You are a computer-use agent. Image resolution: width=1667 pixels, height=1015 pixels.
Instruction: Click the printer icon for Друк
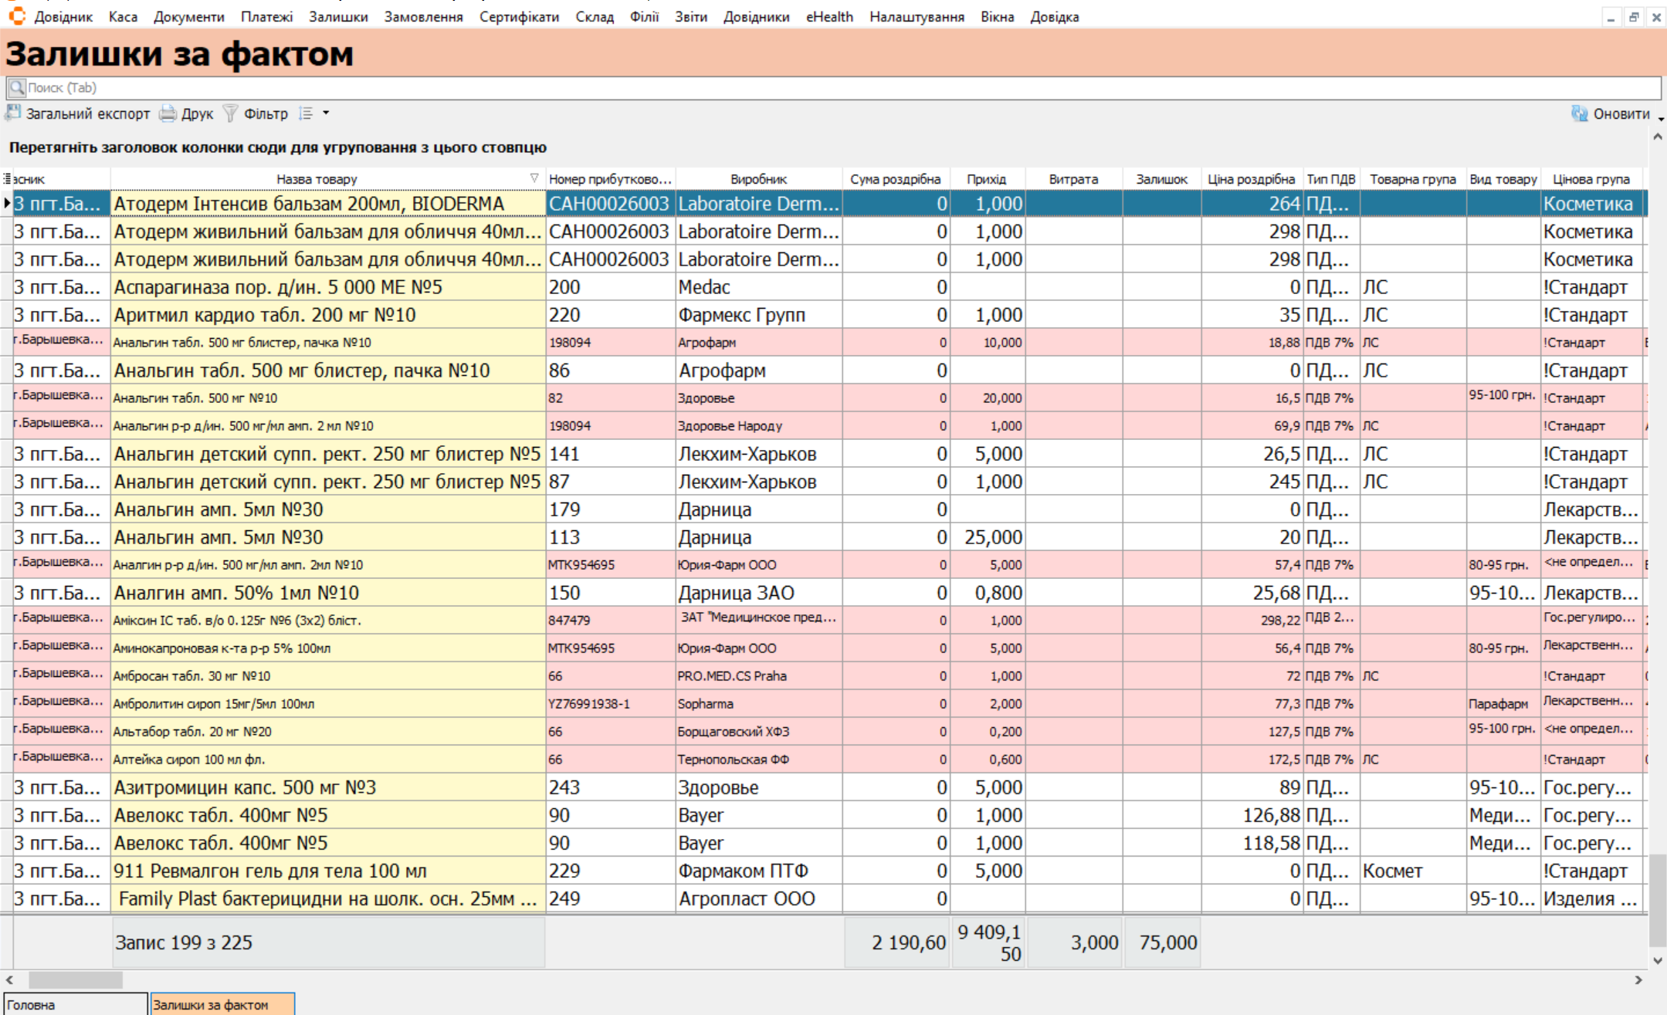pyautogui.click(x=168, y=113)
